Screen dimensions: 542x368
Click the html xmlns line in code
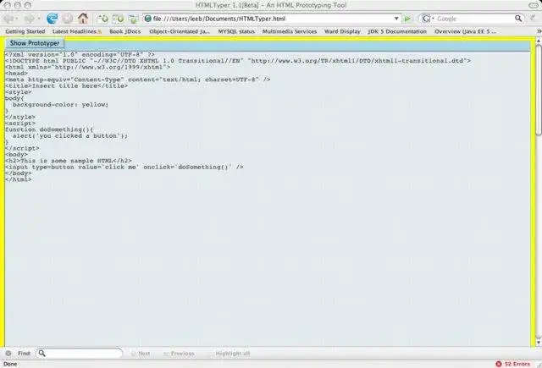(87, 67)
